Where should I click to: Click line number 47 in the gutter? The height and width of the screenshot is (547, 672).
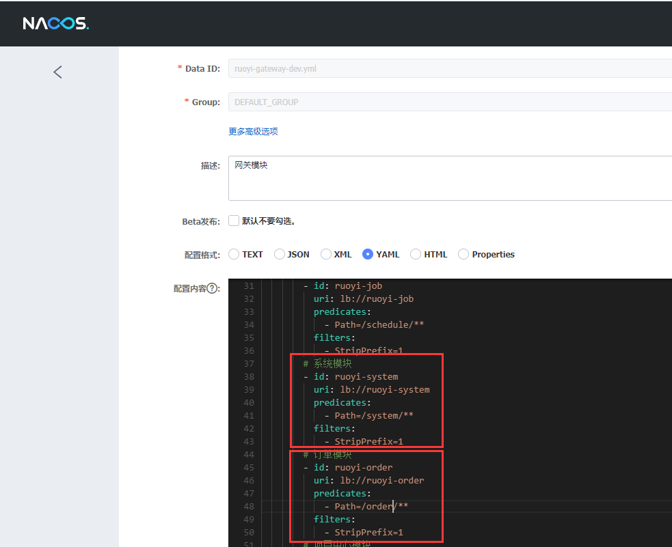click(249, 494)
